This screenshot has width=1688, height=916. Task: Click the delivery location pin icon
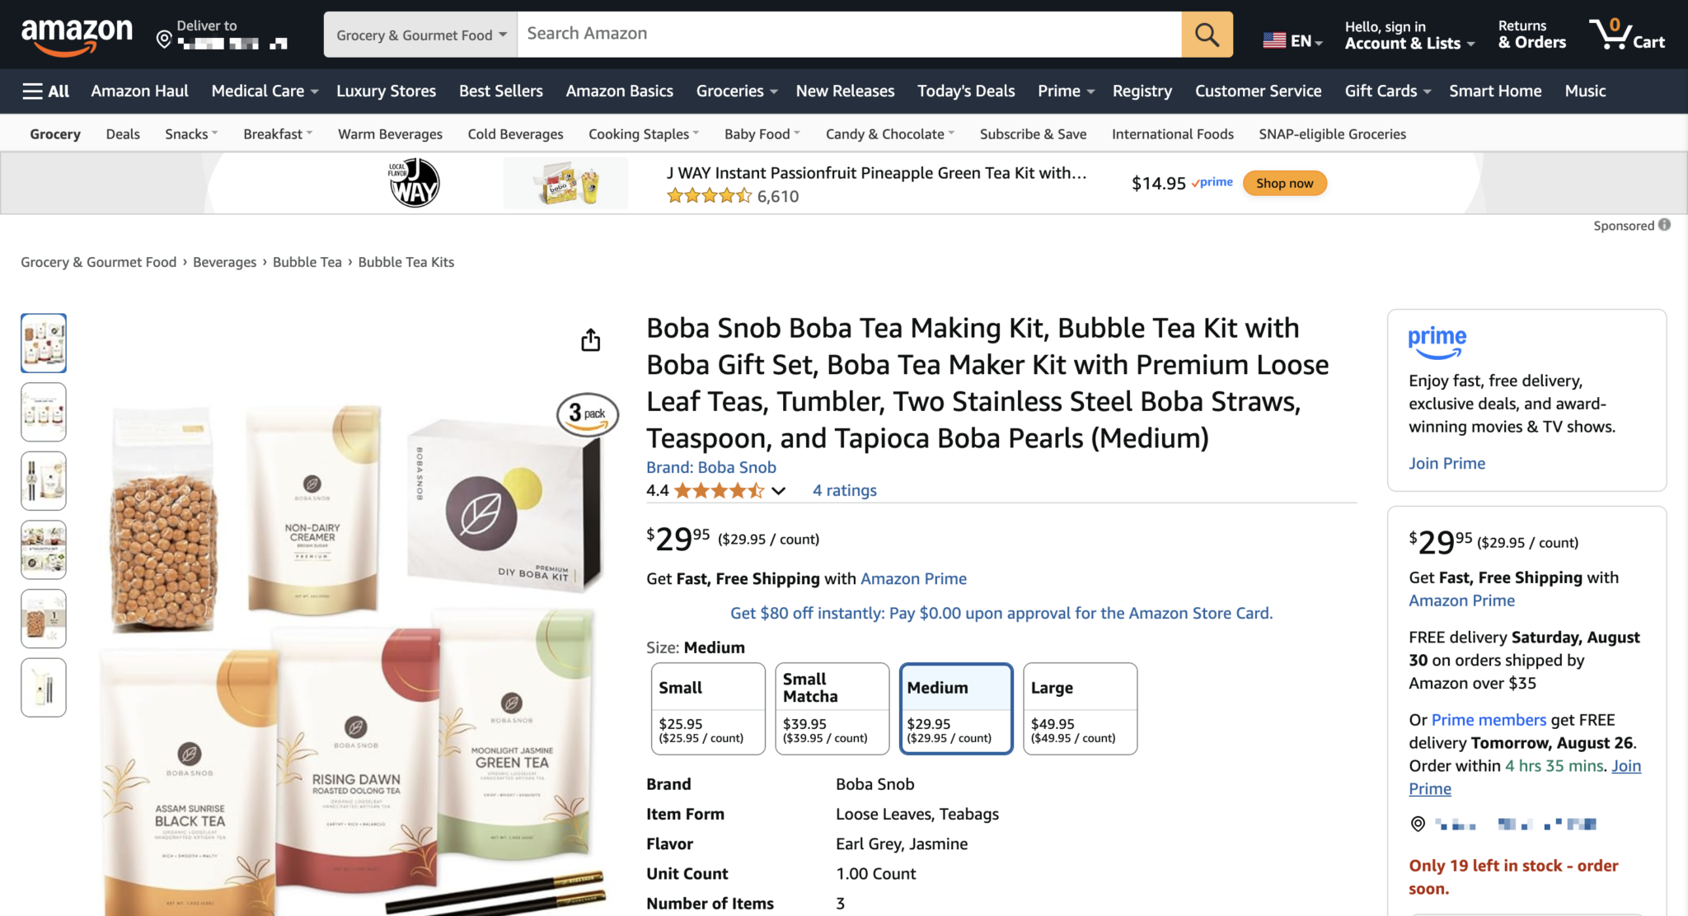pyautogui.click(x=163, y=36)
